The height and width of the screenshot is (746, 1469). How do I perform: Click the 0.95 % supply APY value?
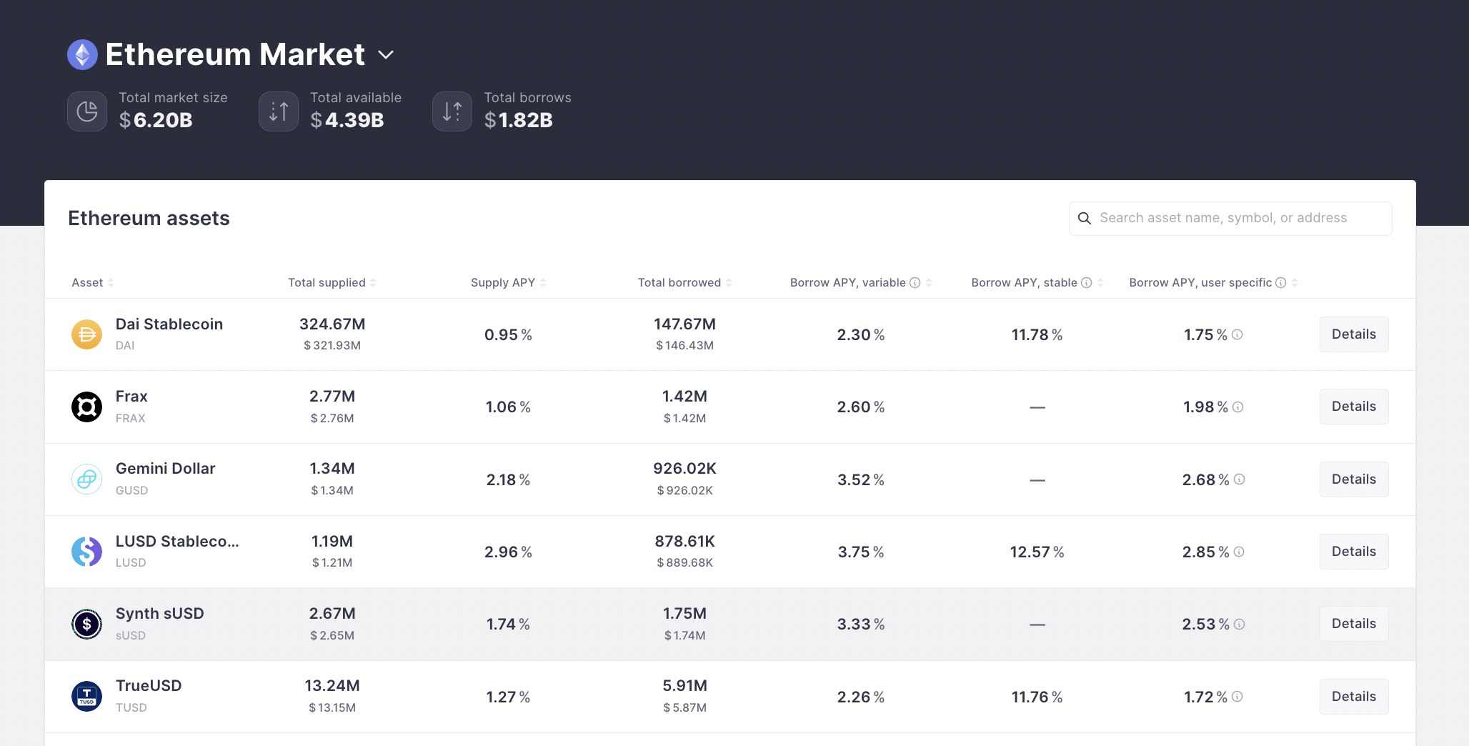(508, 335)
